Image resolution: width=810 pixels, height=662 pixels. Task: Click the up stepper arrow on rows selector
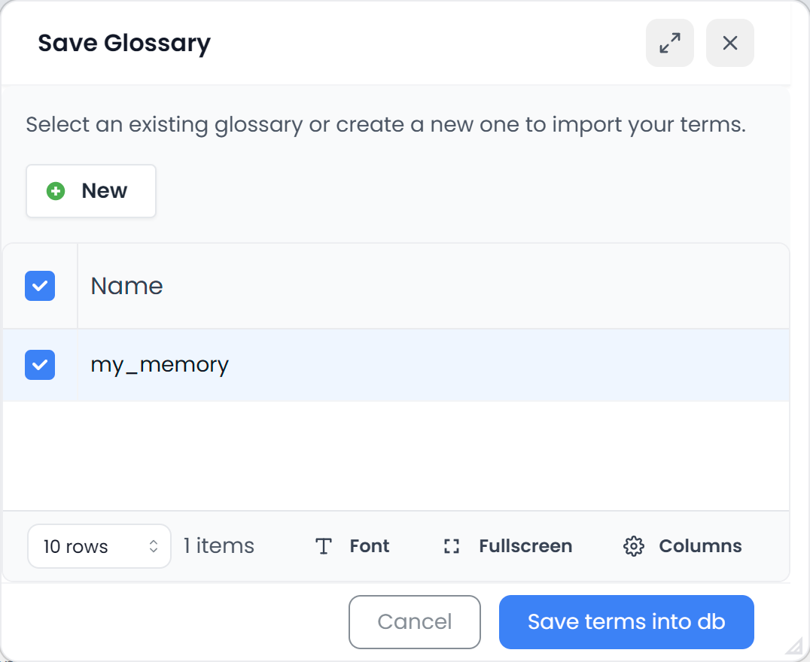[153, 541]
